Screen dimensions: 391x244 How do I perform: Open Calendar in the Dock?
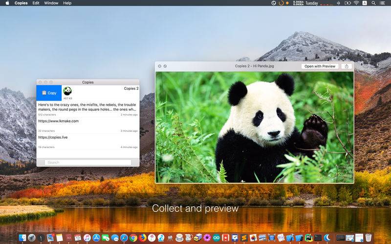(x=78, y=238)
